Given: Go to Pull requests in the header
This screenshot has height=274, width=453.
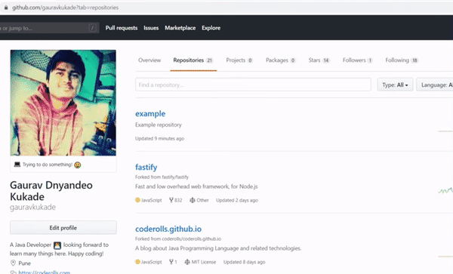Looking at the screenshot, I should (122, 28).
